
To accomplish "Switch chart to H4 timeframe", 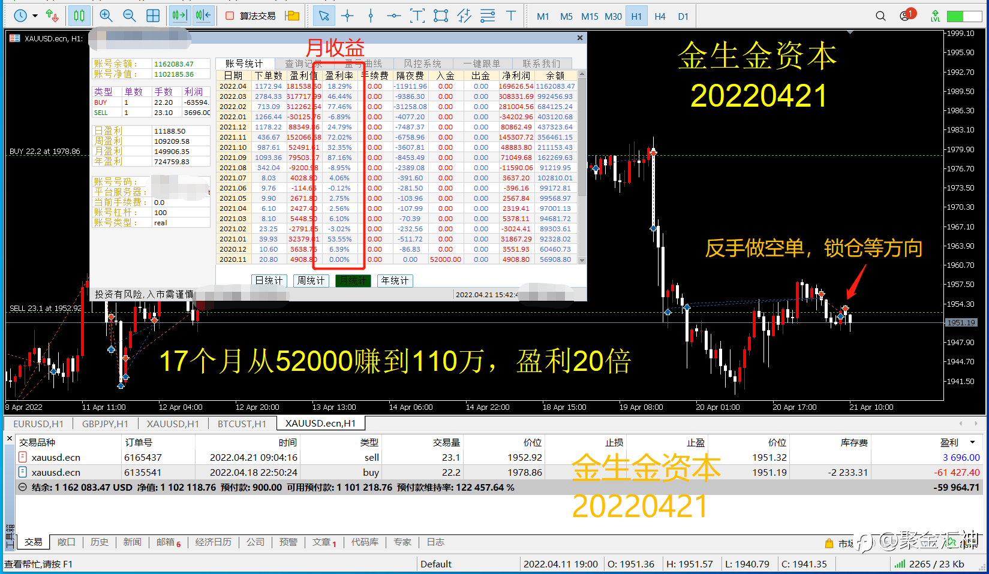I will (660, 17).
